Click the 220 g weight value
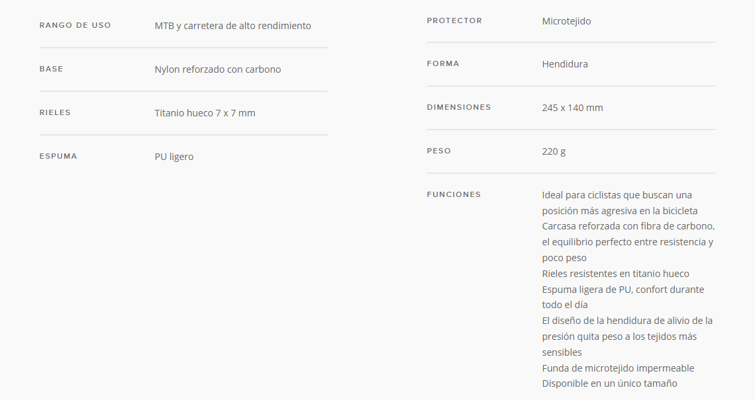This screenshot has width=755, height=400. tap(554, 151)
